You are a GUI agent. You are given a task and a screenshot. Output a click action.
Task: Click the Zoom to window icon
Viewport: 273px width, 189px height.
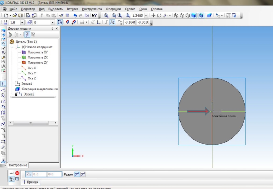pyautogui.click(x=106, y=15)
